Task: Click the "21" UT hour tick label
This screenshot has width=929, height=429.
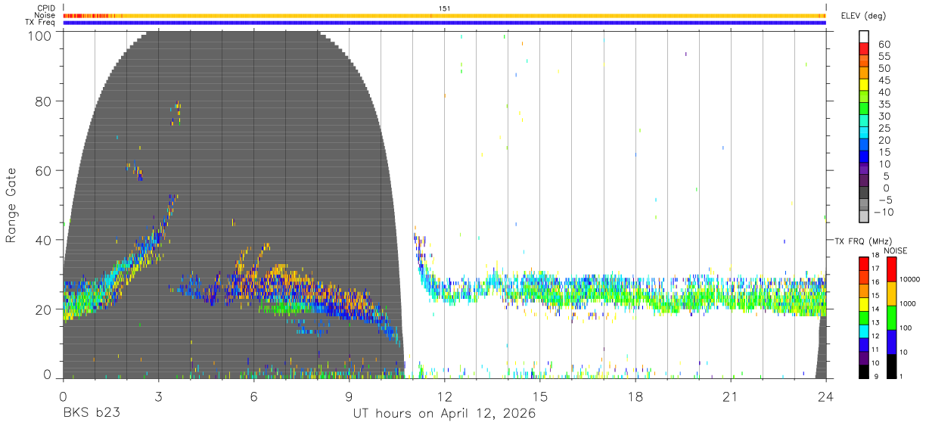Action: (731, 396)
